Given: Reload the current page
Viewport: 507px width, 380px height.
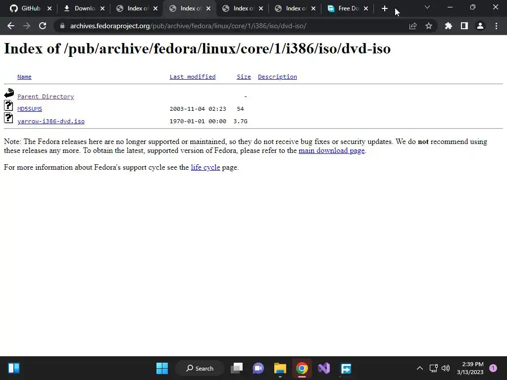Looking at the screenshot, I should (43, 26).
